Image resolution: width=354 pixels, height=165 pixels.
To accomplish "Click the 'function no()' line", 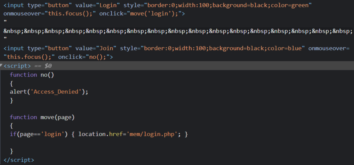I will [32, 75].
